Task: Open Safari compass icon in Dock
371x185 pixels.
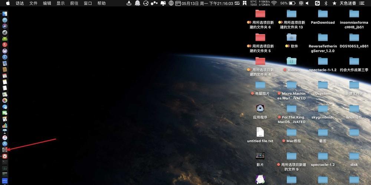Action: click(5, 57)
